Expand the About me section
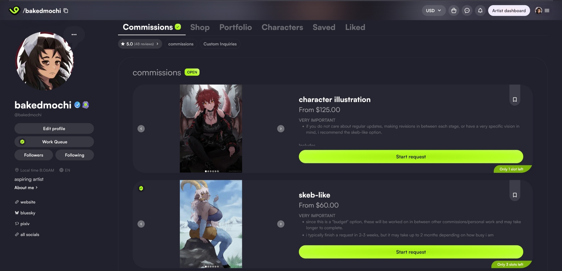 [x=26, y=188]
